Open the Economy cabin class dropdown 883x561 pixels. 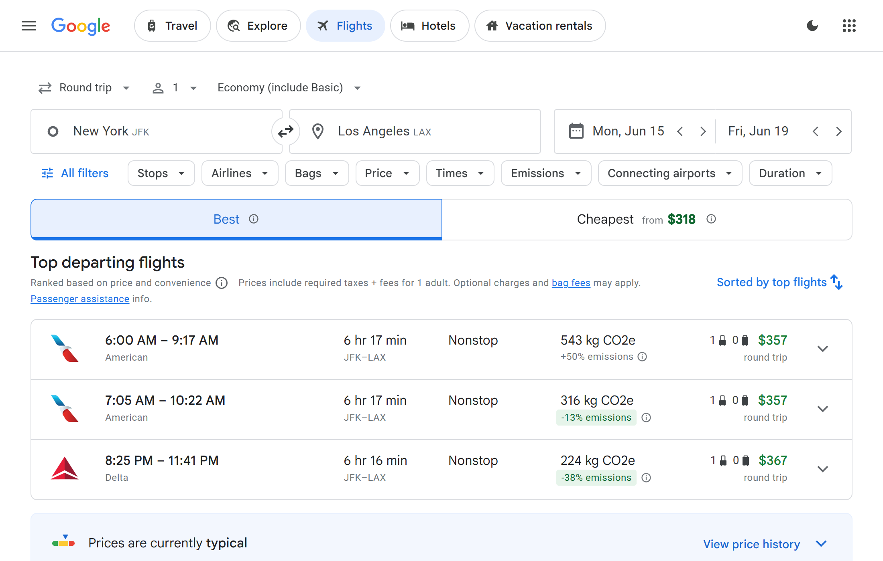[289, 88]
